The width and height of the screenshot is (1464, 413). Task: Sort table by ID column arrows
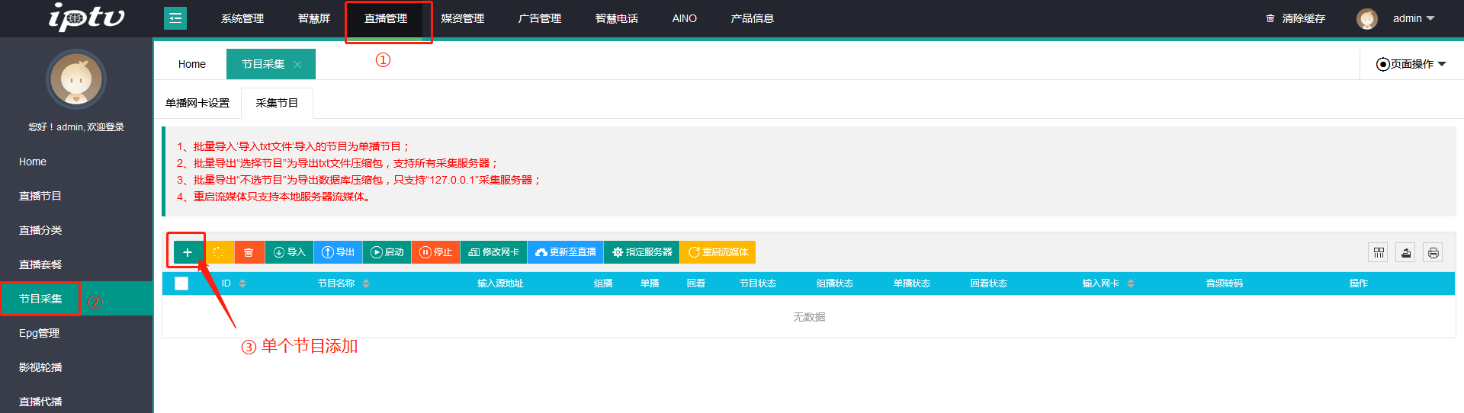242,283
